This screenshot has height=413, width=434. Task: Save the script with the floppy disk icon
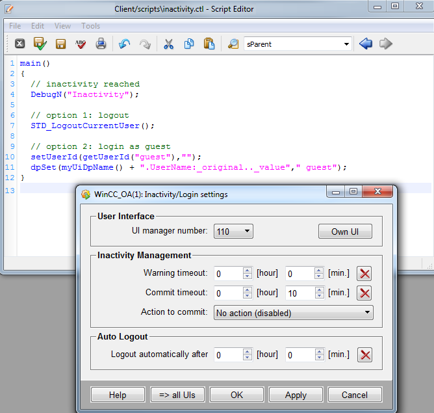click(60, 44)
